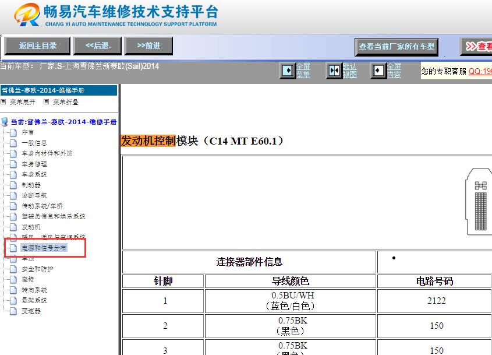Open the 全屏内容 link
The width and height of the screenshot is (492, 355).
click(394, 71)
